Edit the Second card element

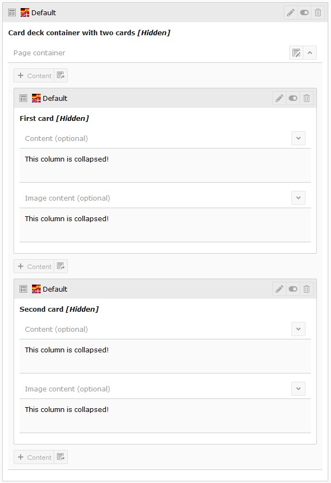pyautogui.click(x=279, y=289)
